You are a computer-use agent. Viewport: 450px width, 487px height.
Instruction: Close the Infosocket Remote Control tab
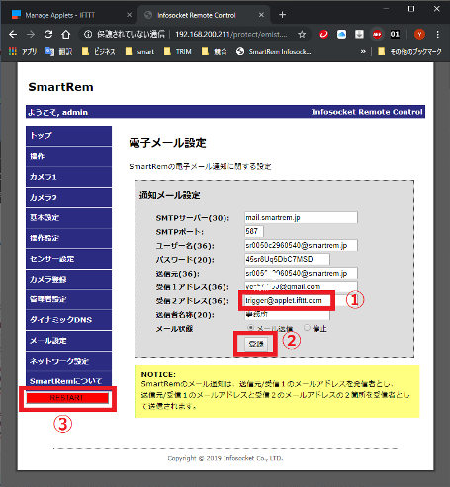tap(261, 15)
